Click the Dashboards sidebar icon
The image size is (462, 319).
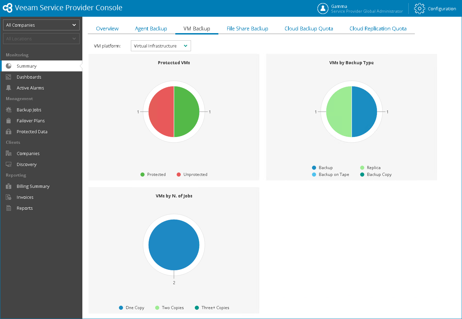(x=9, y=77)
